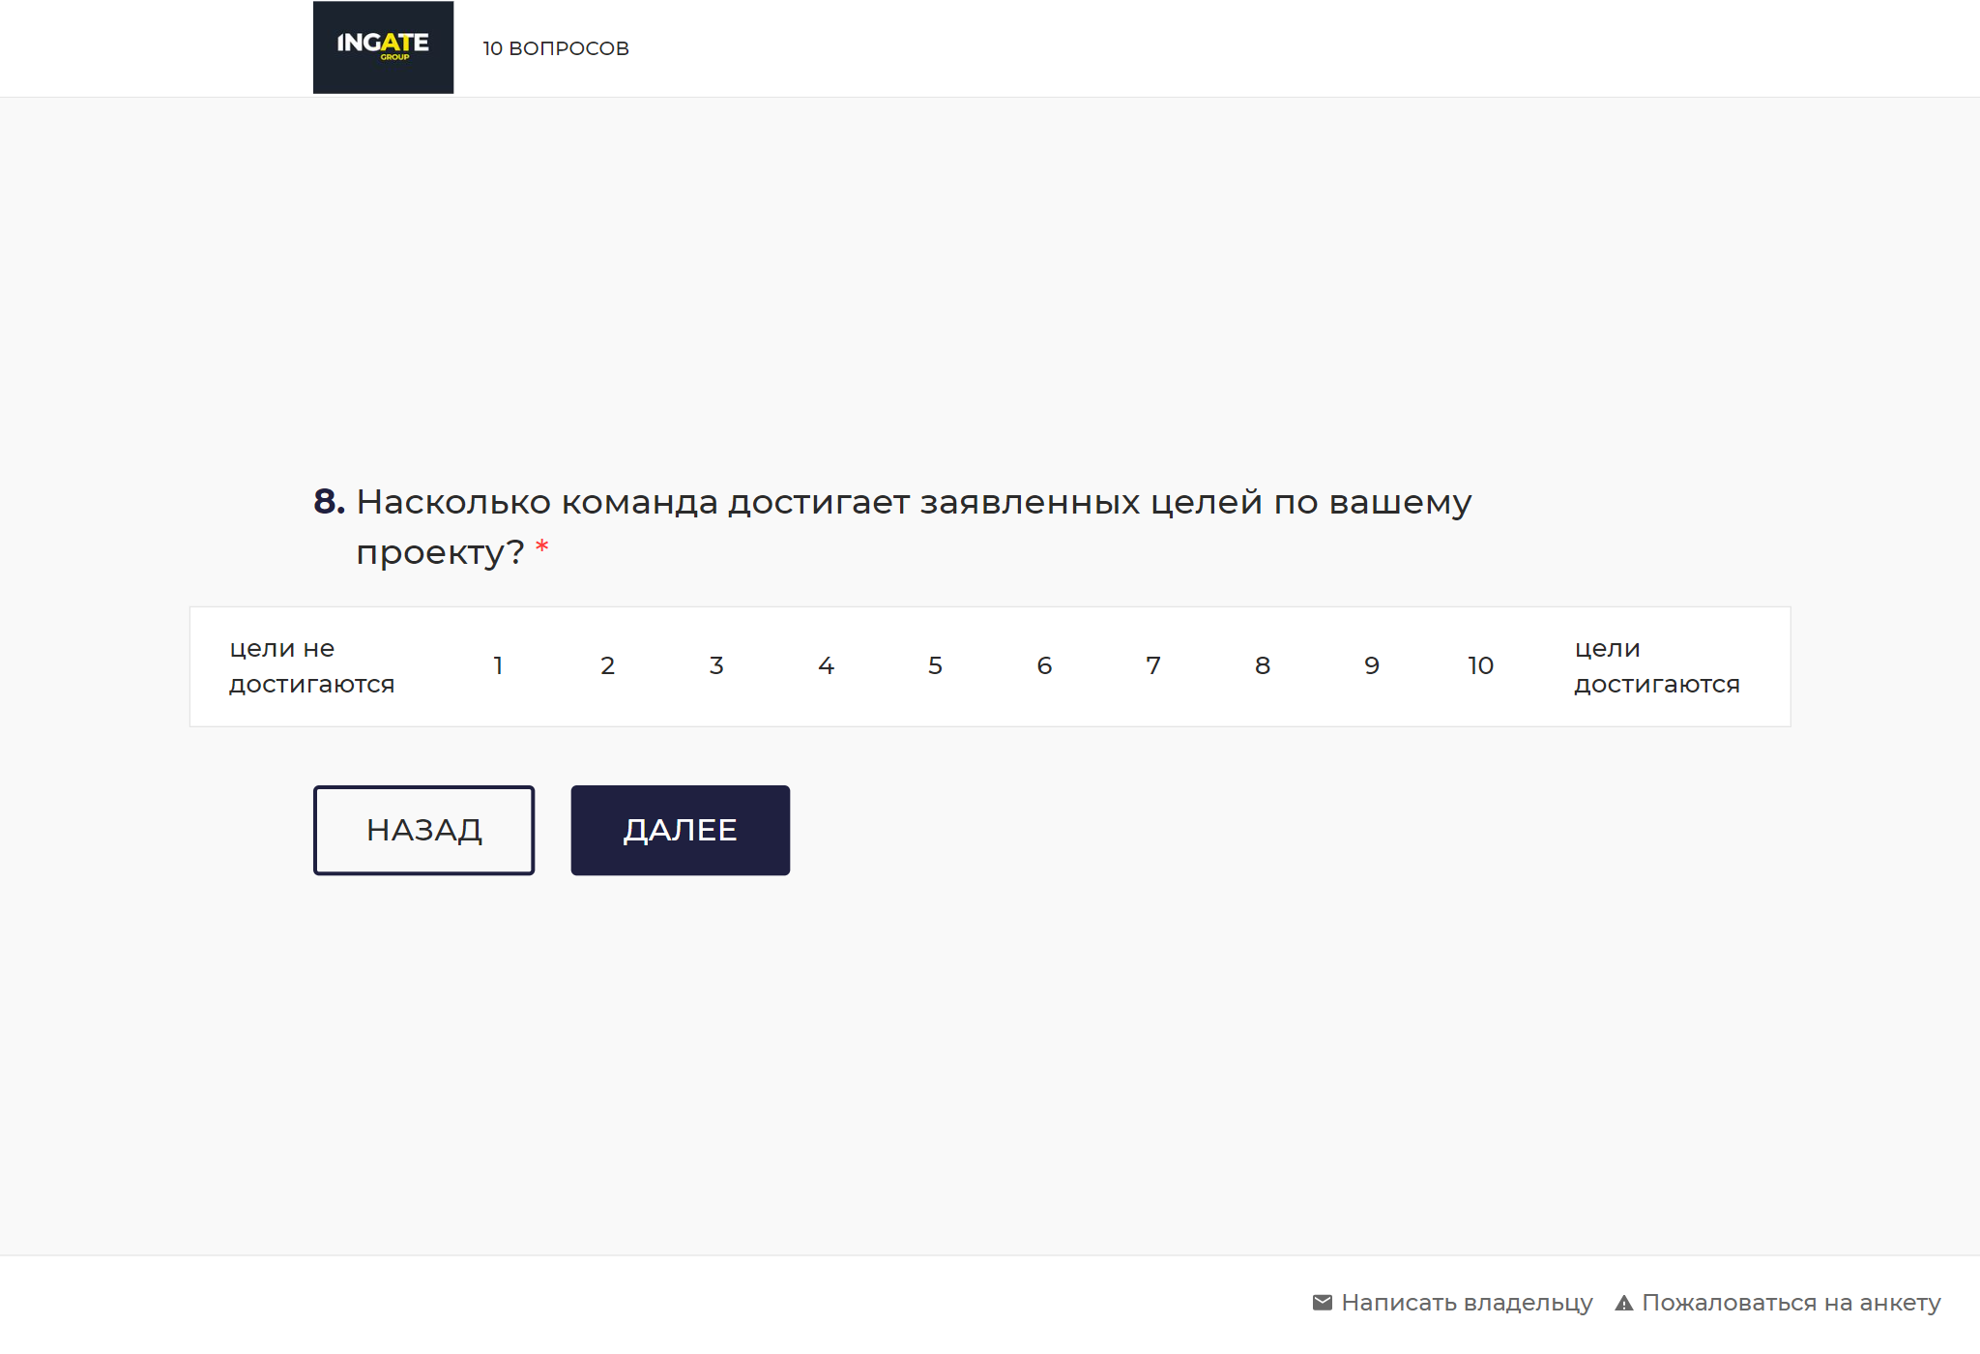Select rating 5 on the scale

point(935,666)
